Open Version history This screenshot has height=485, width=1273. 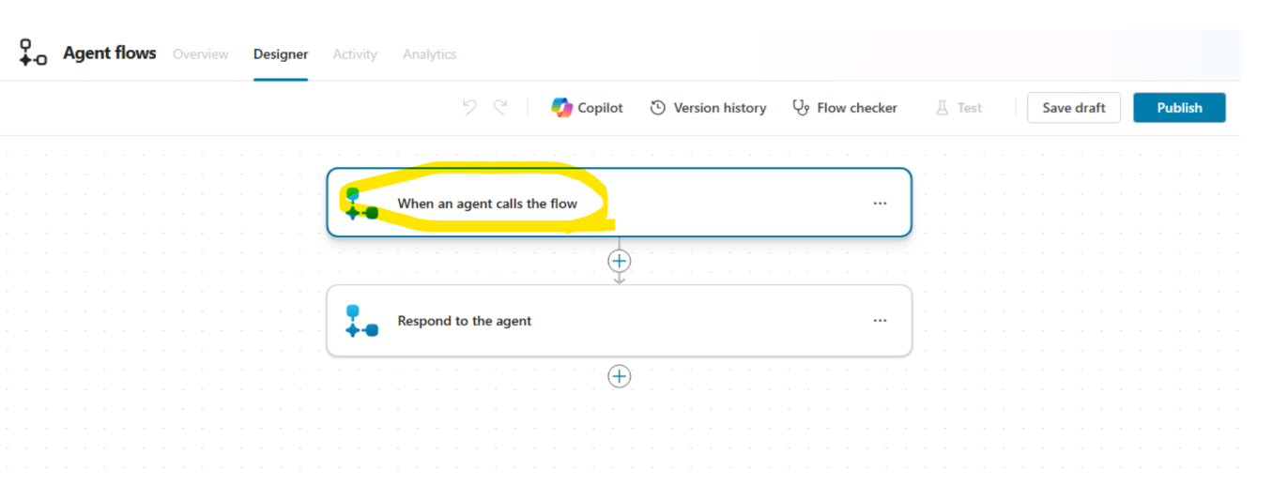pos(708,108)
